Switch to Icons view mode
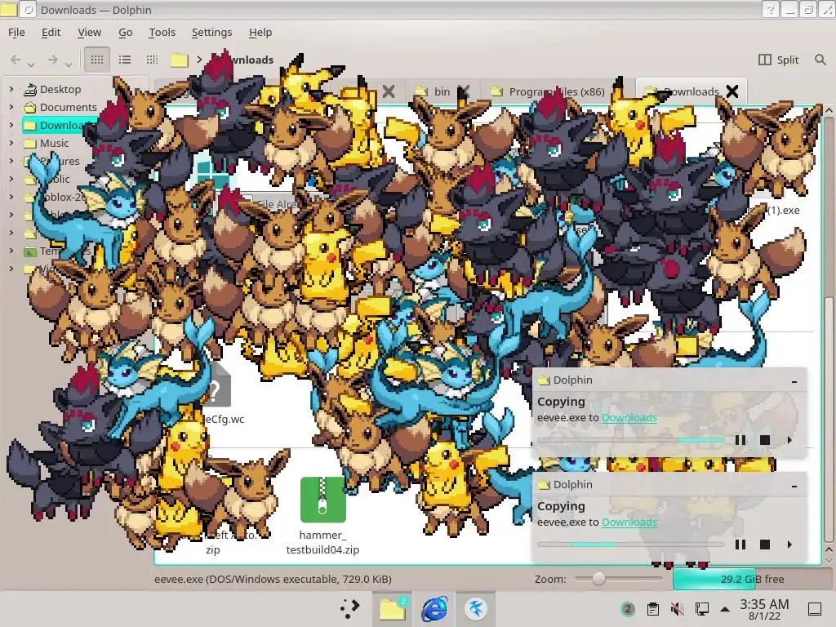The width and height of the screenshot is (836, 627). pyautogui.click(x=97, y=60)
